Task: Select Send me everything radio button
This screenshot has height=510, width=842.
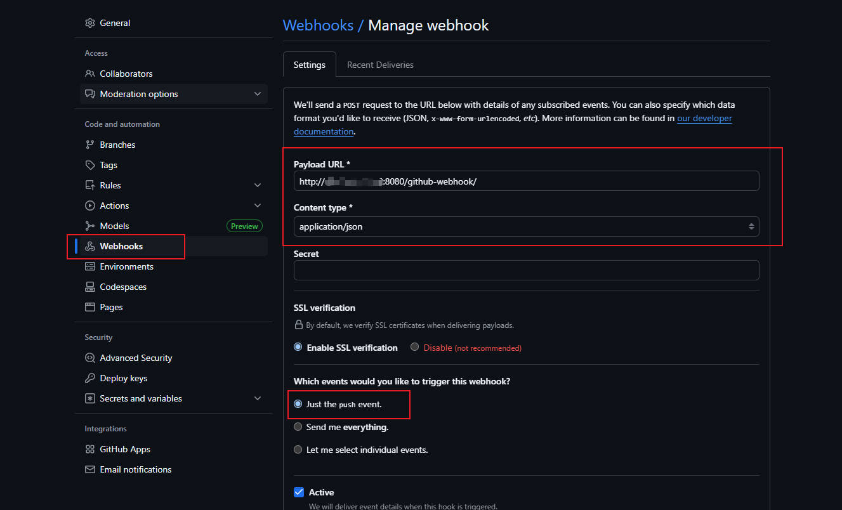Action: pyautogui.click(x=298, y=427)
